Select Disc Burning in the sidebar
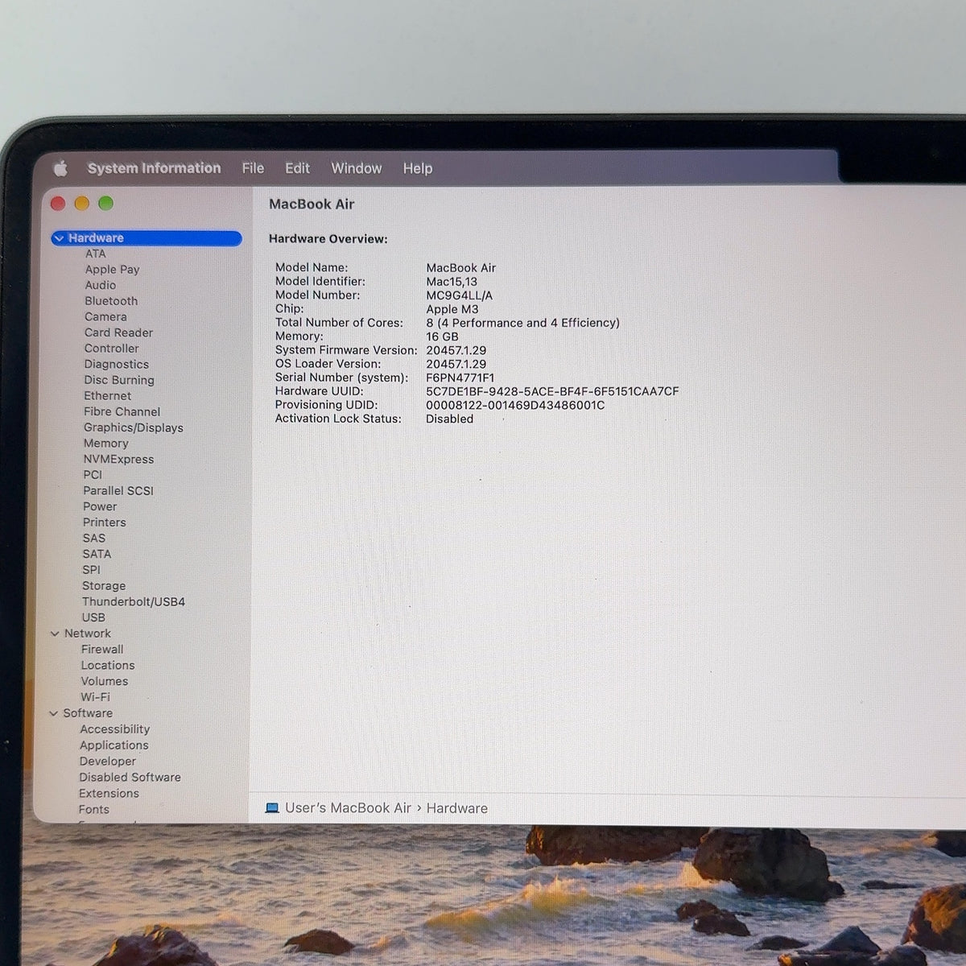Screen dimensions: 966x966 (119, 380)
